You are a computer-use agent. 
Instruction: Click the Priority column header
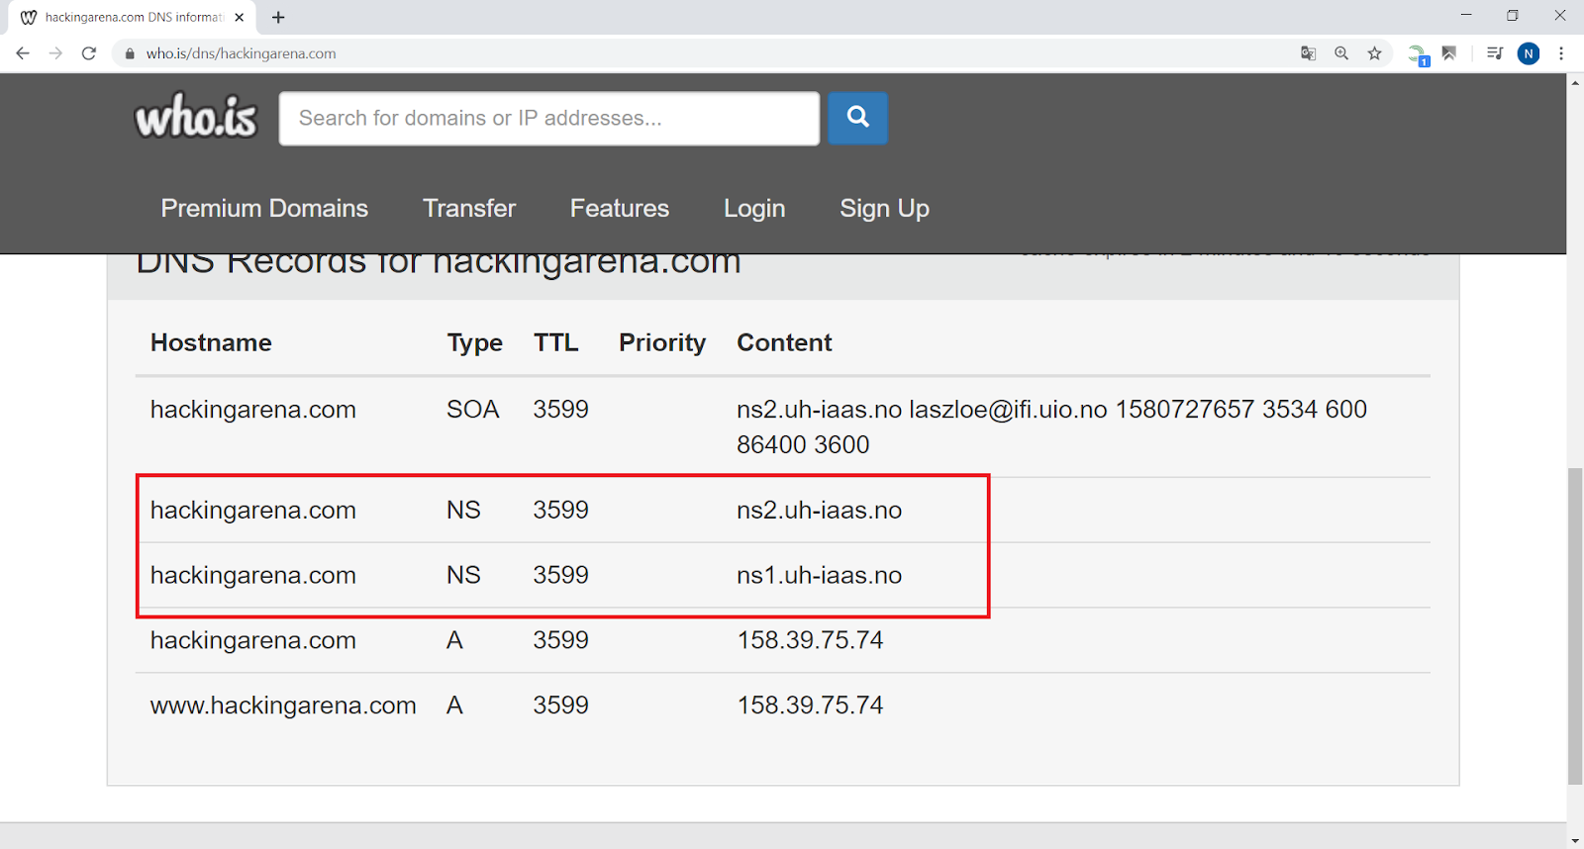662,343
